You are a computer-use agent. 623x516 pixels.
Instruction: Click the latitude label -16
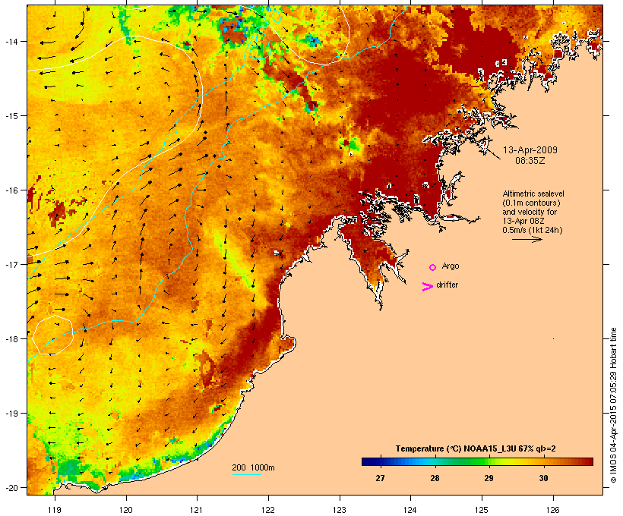click(11, 190)
